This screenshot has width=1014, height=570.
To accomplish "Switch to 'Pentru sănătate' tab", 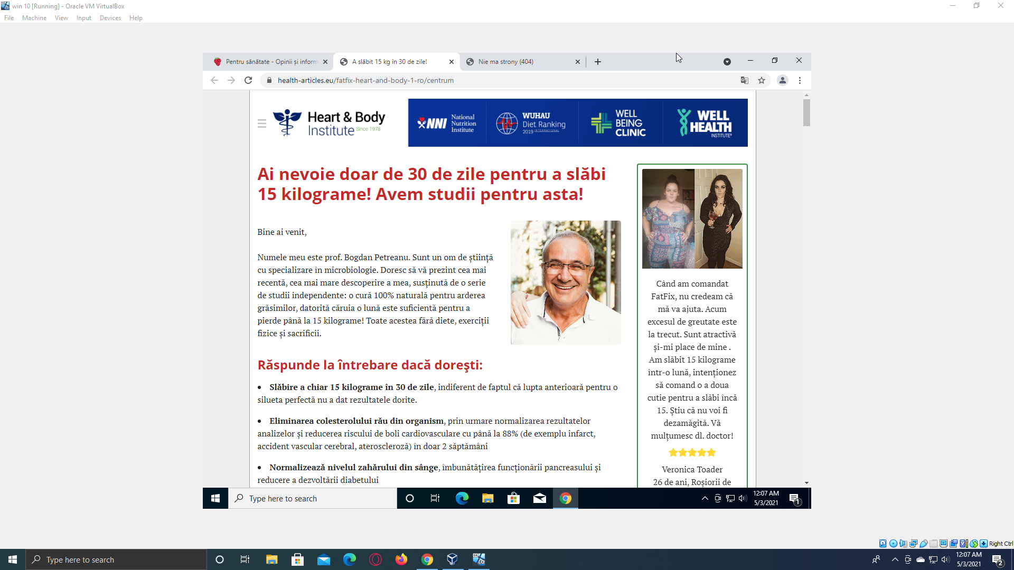I will [x=269, y=62].
